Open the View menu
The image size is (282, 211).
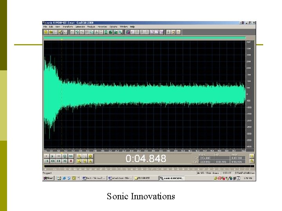point(58,27)
